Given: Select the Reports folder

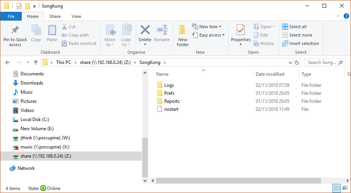Looking at the screenshot, I should coord(168,101).
